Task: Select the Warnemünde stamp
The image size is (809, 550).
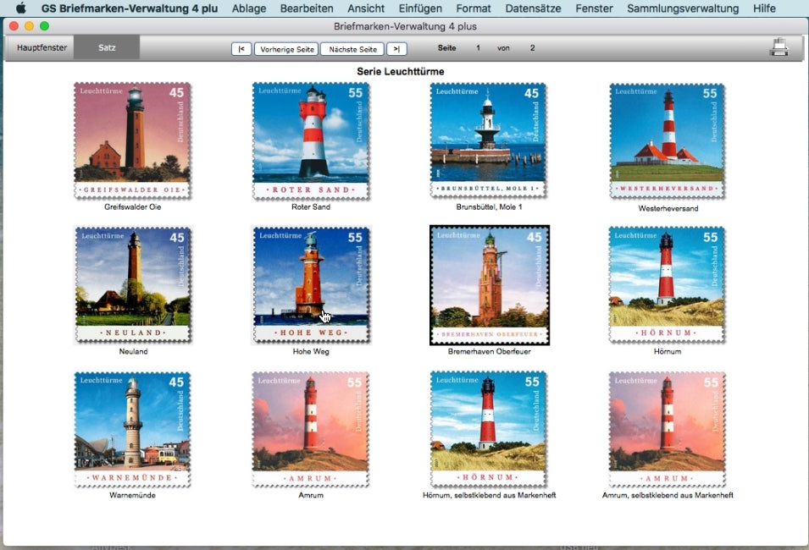Action: point(134,429)
